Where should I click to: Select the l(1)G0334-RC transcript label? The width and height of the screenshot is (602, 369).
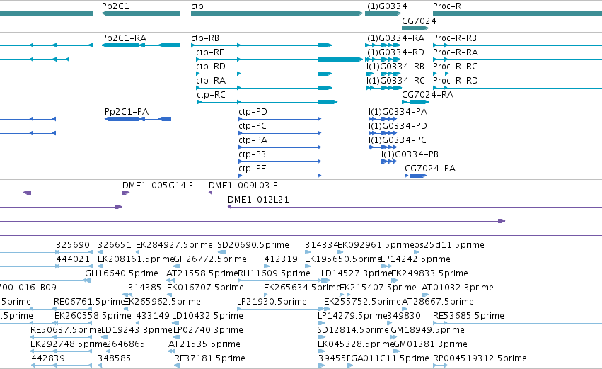click(395, 81)
